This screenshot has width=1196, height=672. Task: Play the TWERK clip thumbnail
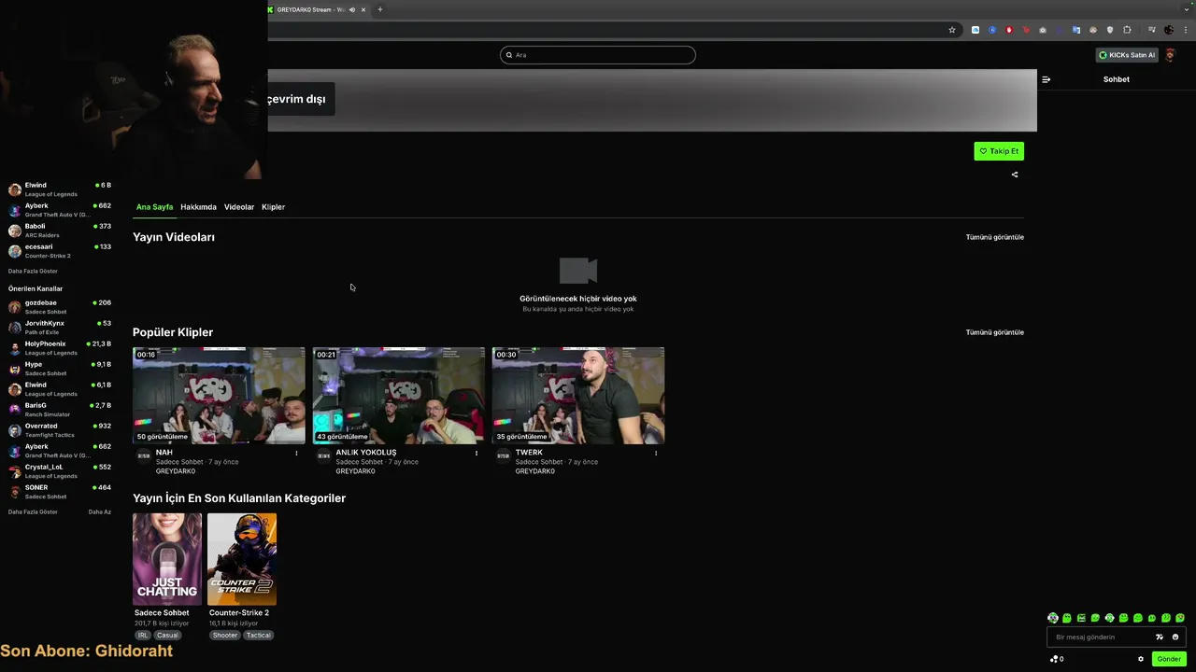coord(578,396)
